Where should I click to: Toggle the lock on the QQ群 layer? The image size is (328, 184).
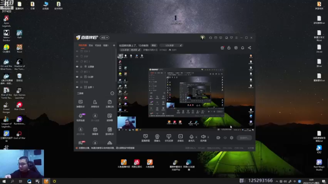coord(81,77)
